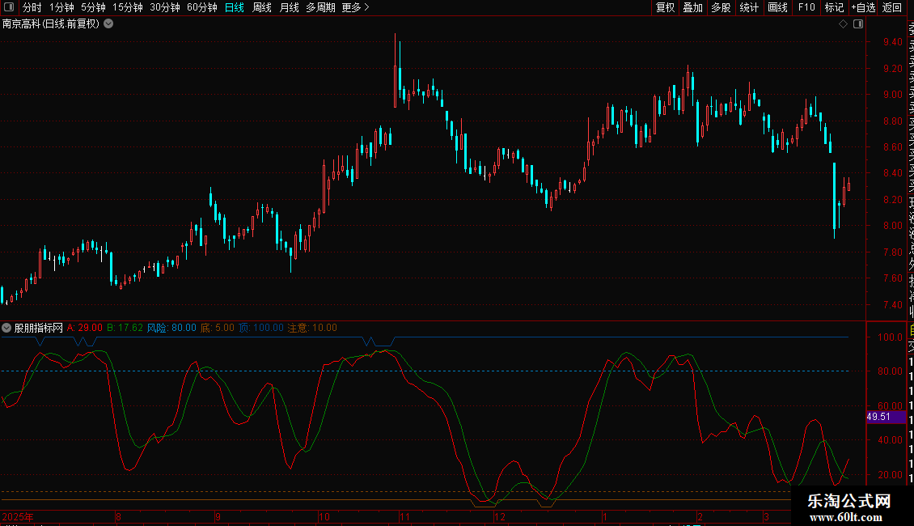
Task: Open the 画线 drawing tools
Action: click(777, 7)
